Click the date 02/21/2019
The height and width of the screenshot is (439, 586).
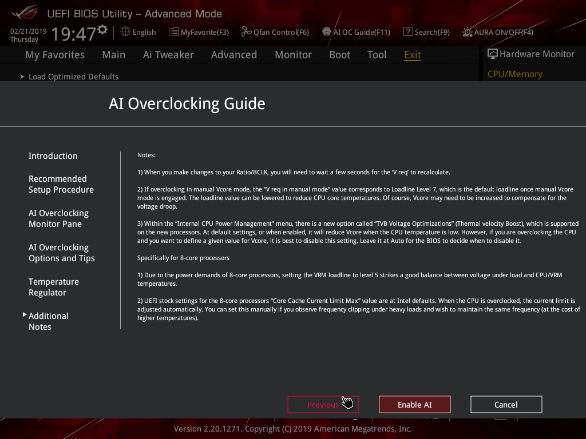[29, 31]
